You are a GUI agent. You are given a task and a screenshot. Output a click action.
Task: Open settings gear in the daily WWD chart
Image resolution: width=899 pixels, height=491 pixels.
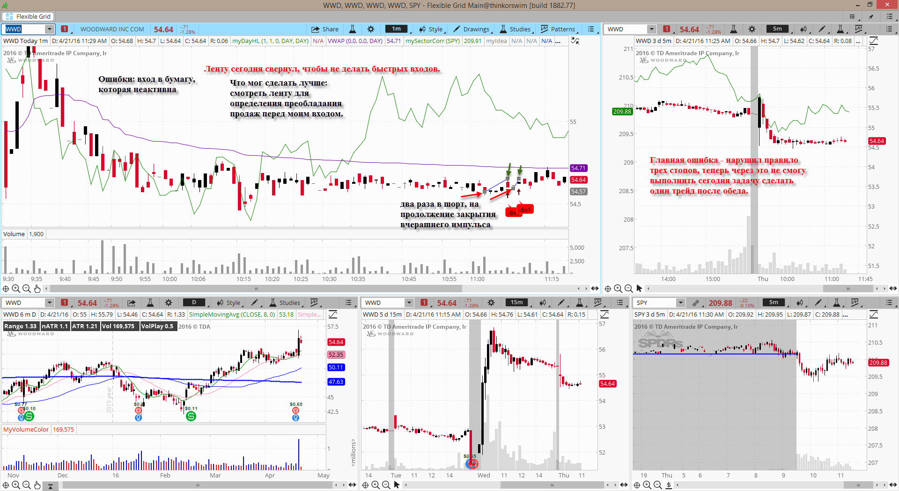point(169,303)
